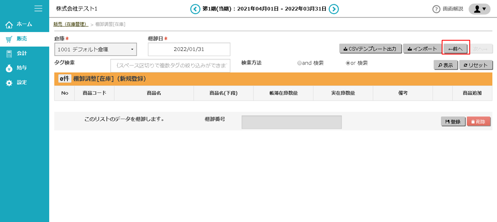Click the インポート button
497x222 pixels.
tap(422, 49)
